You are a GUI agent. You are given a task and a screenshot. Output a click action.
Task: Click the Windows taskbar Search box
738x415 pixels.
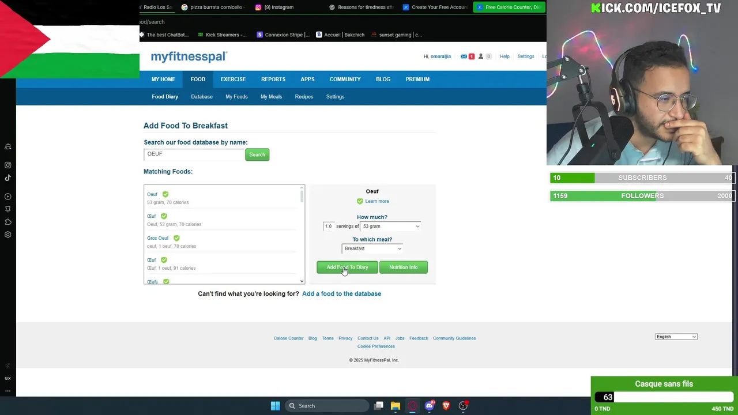[327, 406]
